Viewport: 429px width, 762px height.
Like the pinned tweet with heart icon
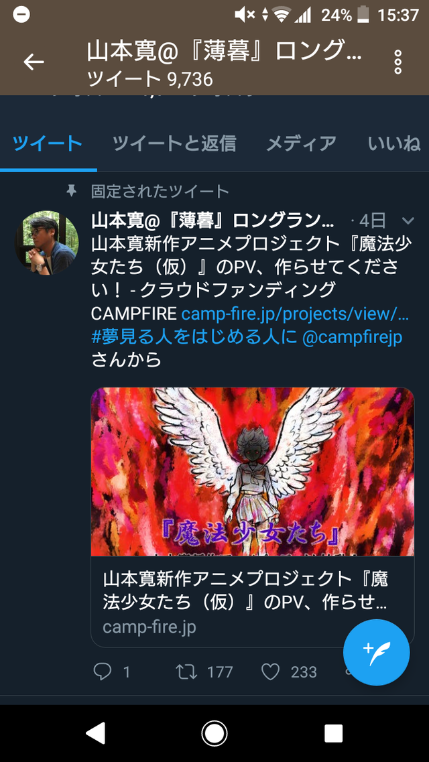[x=271, y=672]
